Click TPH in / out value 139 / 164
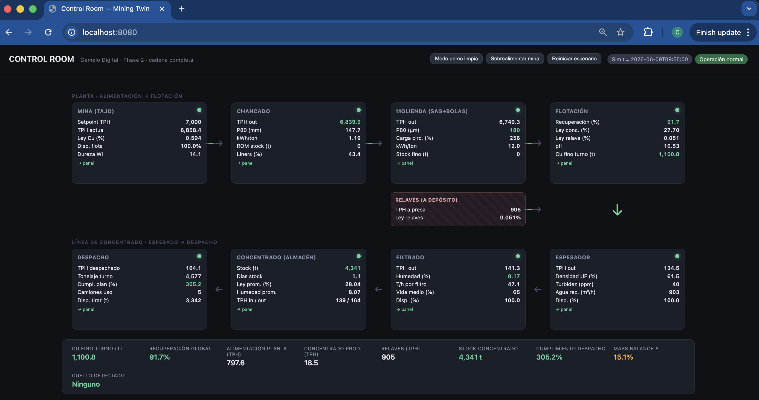The width and height of the screenshot is (759, 400). click(348, 300)
